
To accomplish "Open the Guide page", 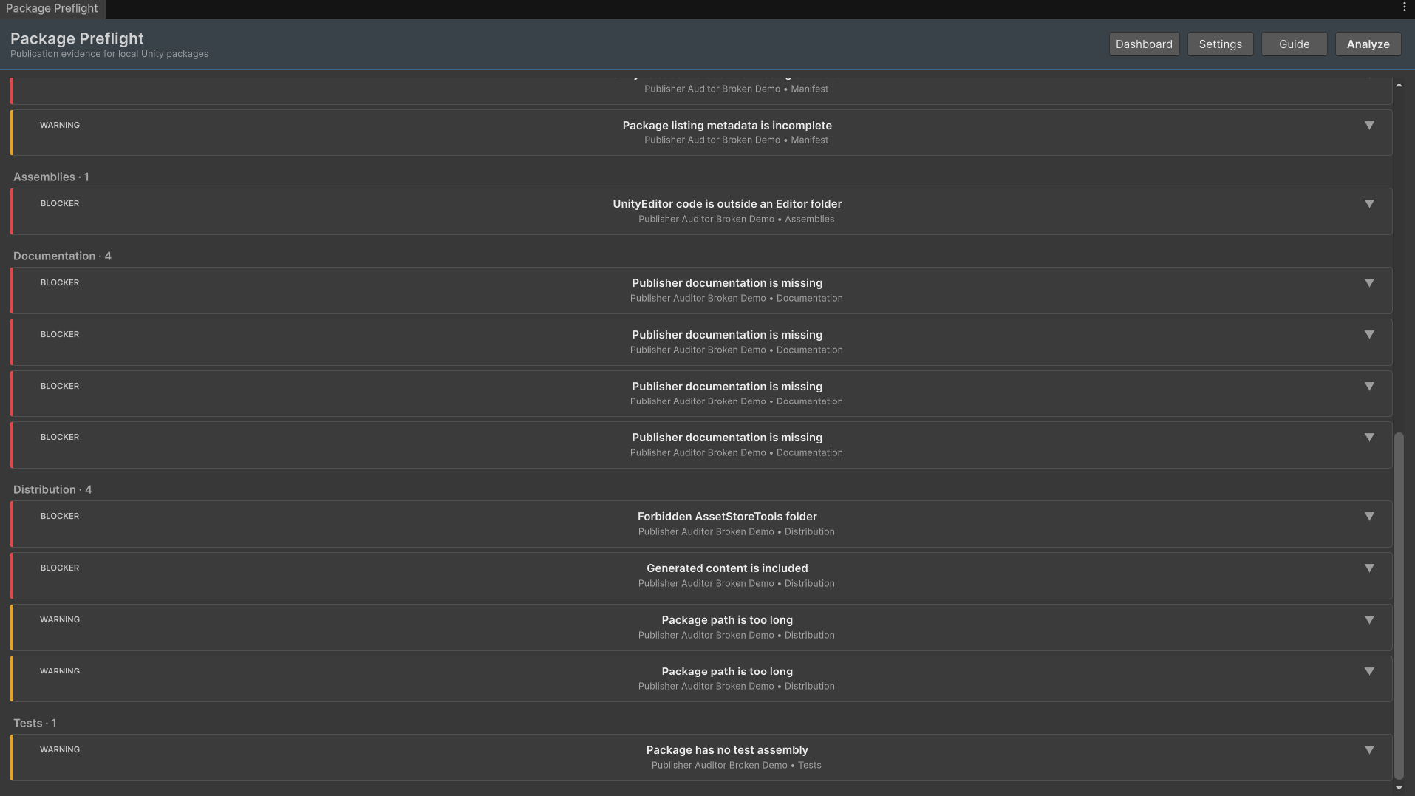I will point(1294,44).
